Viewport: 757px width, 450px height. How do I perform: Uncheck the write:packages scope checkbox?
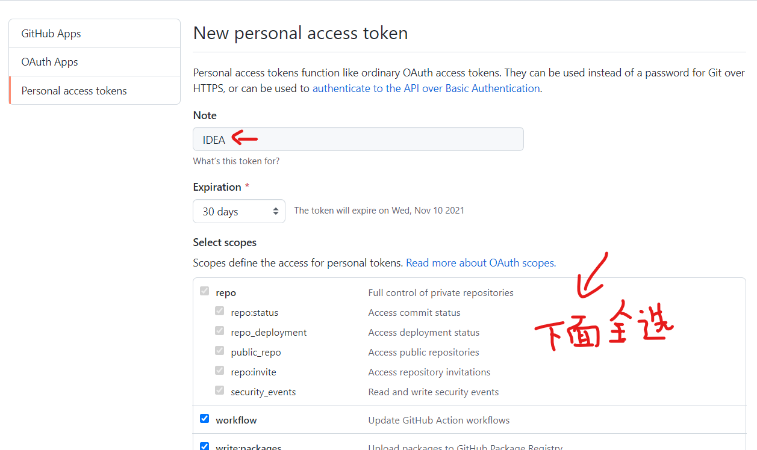click(x=205, y=446)
